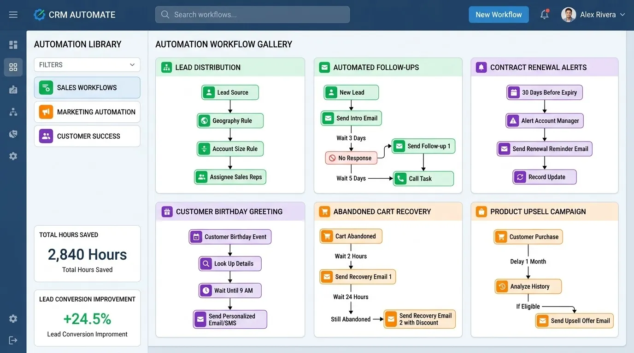Click the phone icon on Call Task
634x353 pixels.
coord(400,179)
